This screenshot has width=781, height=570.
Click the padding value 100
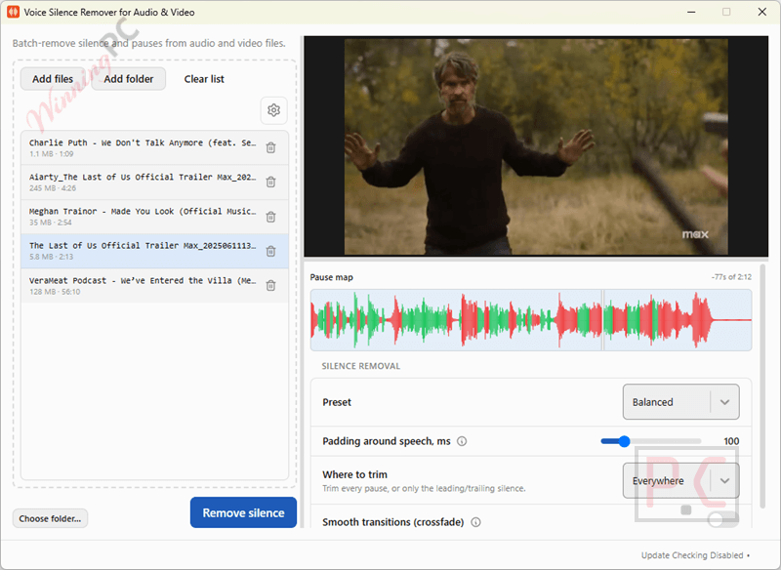(x=731, y=441)
